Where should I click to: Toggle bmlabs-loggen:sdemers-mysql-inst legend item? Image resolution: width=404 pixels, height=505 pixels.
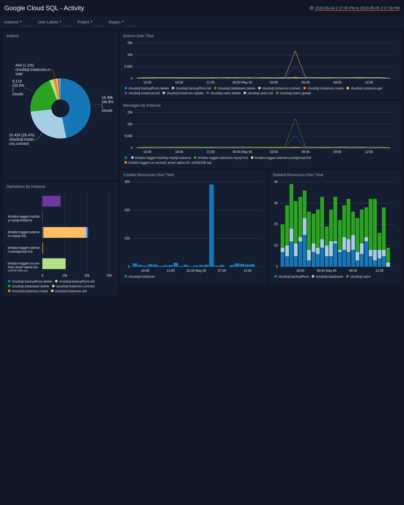coord(221,158)
